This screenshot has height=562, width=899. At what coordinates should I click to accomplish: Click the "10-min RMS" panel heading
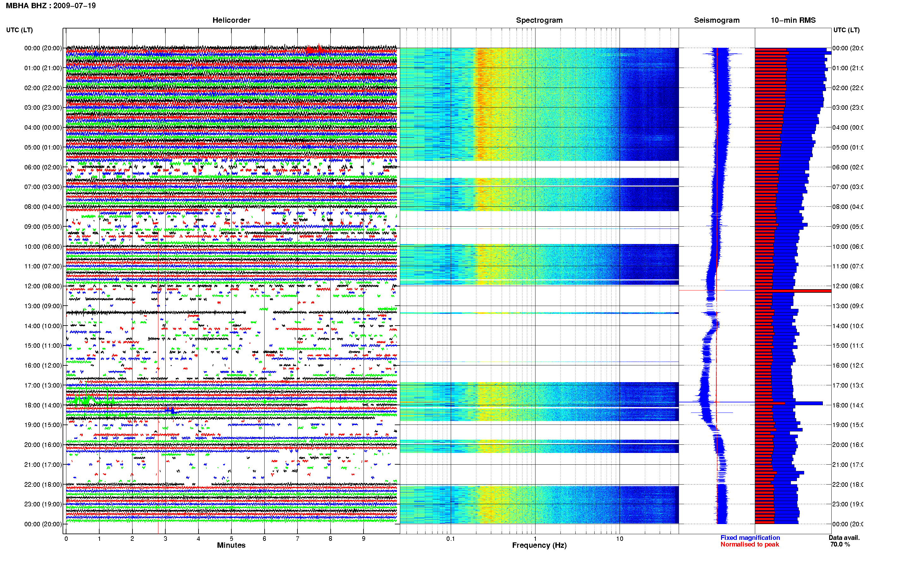pos(793,20)
